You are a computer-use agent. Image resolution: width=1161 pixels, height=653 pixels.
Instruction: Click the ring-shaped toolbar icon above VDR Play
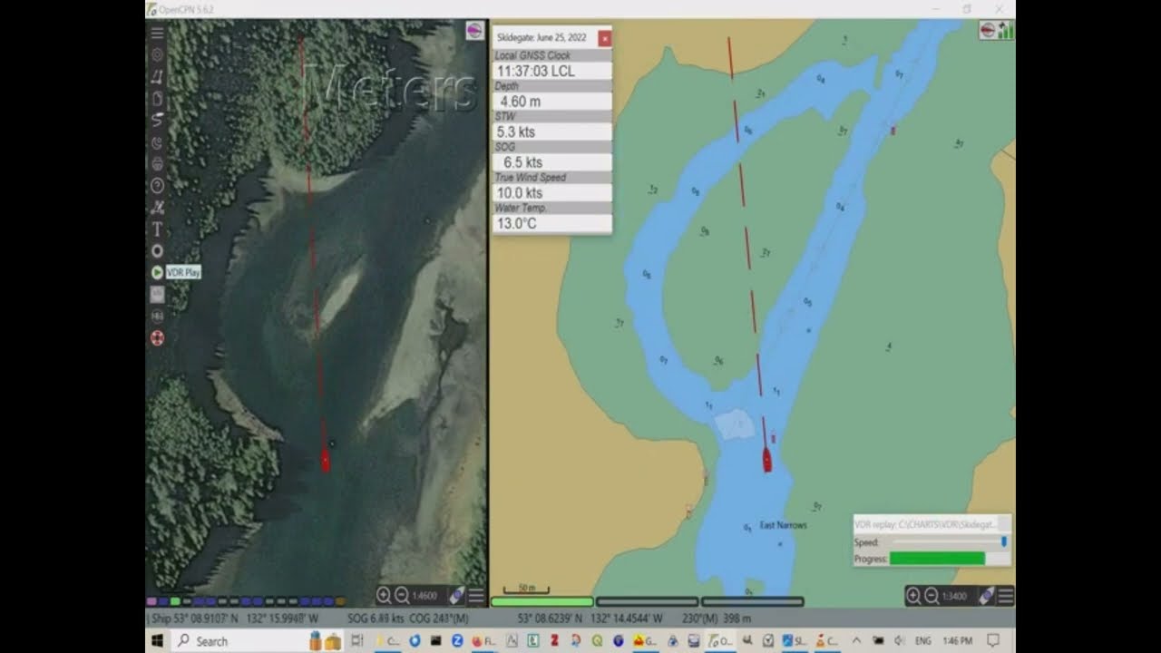pyautogui.click(x=157, y=250)
